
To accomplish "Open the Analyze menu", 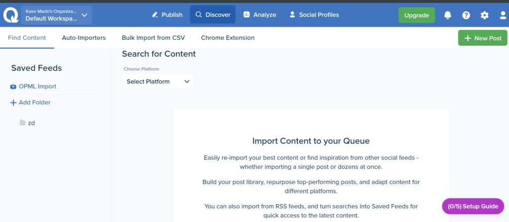I will (259, 14).
